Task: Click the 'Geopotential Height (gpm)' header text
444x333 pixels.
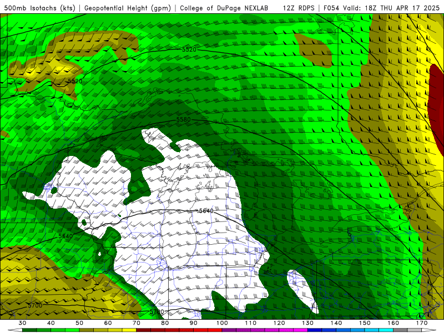Action: pyautogui.click(x=128, y=8)
